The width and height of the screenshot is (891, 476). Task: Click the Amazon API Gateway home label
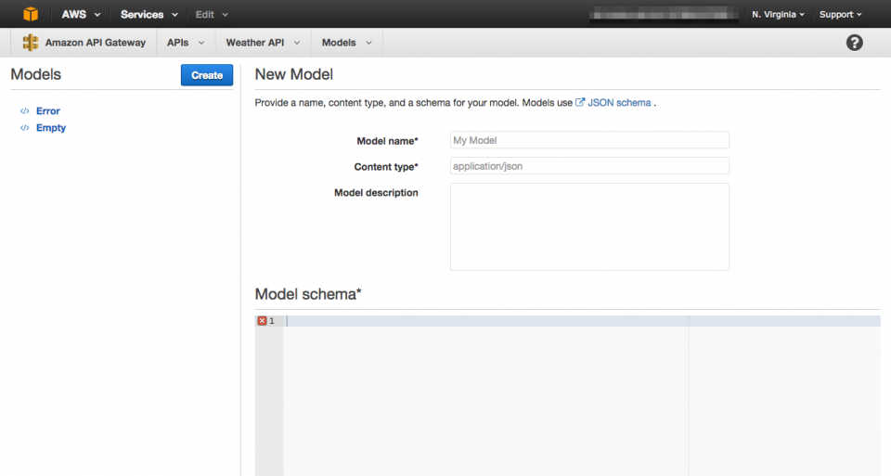coord(96,43)
